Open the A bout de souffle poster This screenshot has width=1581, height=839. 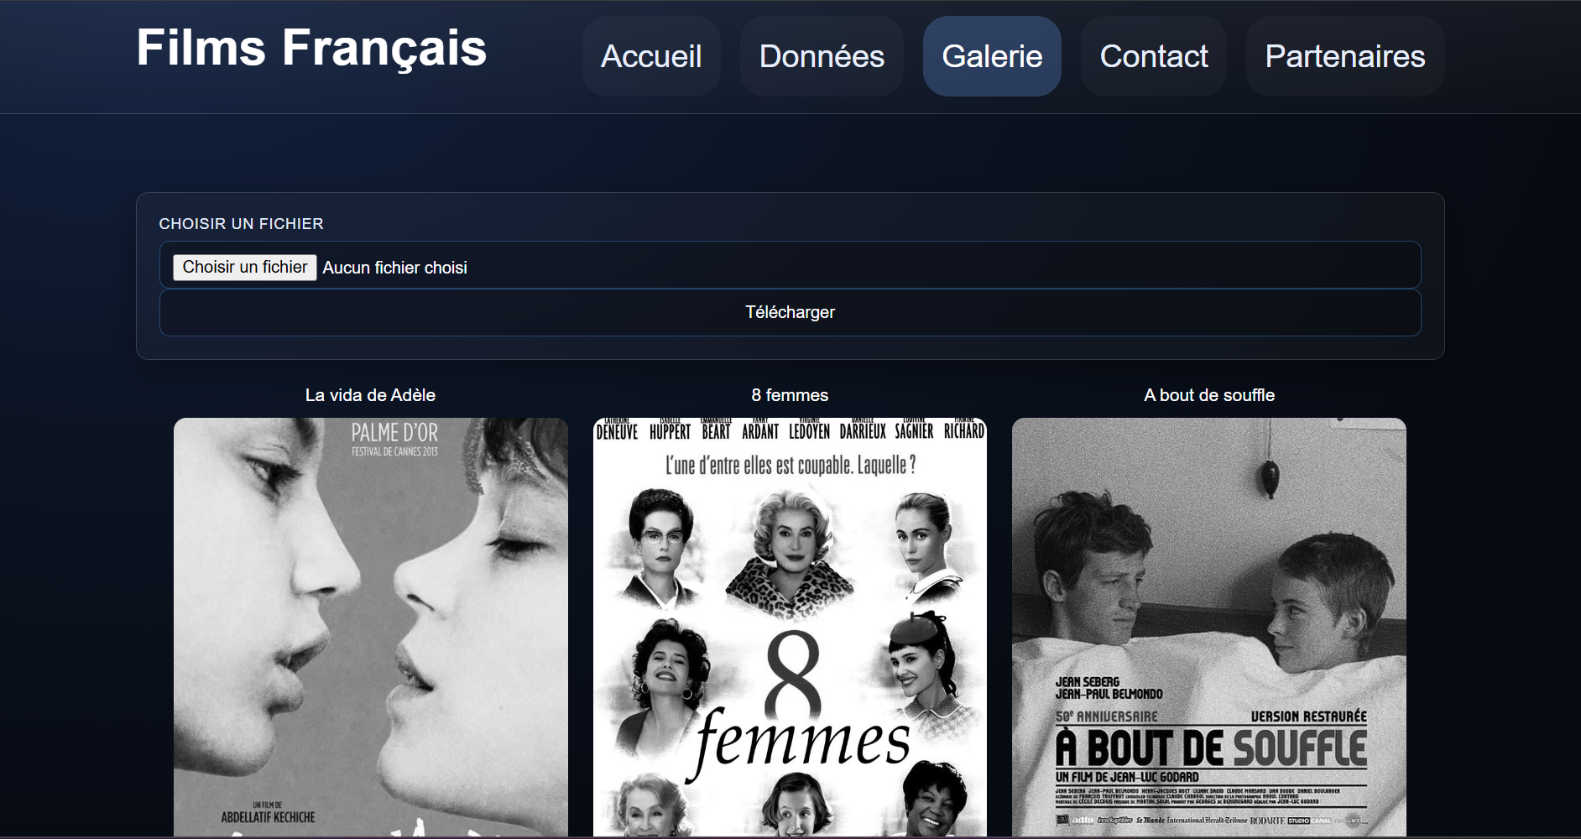point(1208,629)
